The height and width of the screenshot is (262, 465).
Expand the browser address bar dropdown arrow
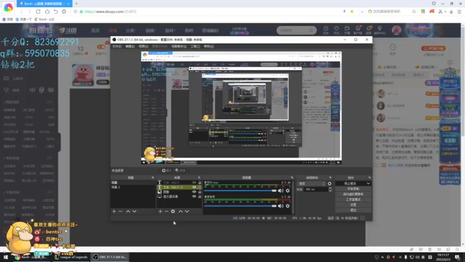tap(362, 12)
